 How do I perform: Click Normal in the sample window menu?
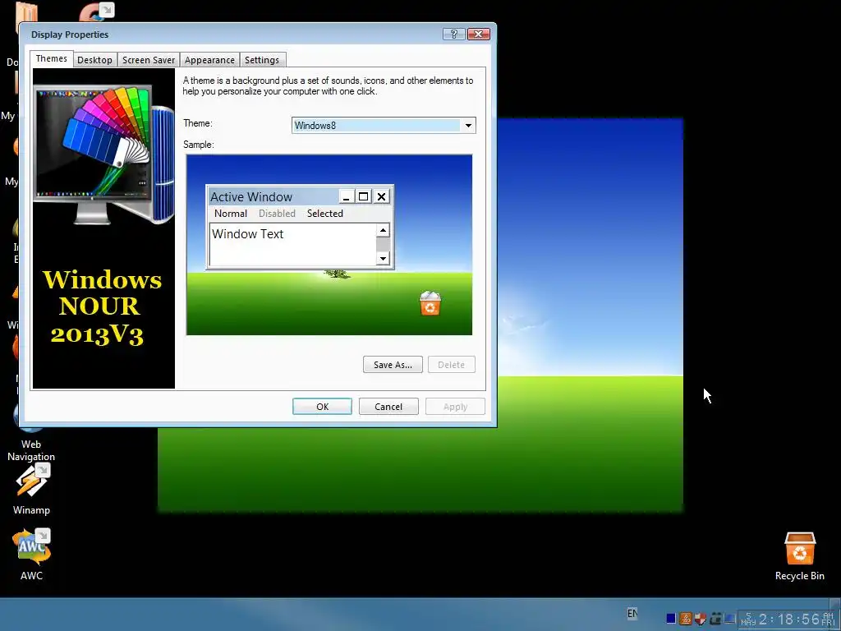231,214
